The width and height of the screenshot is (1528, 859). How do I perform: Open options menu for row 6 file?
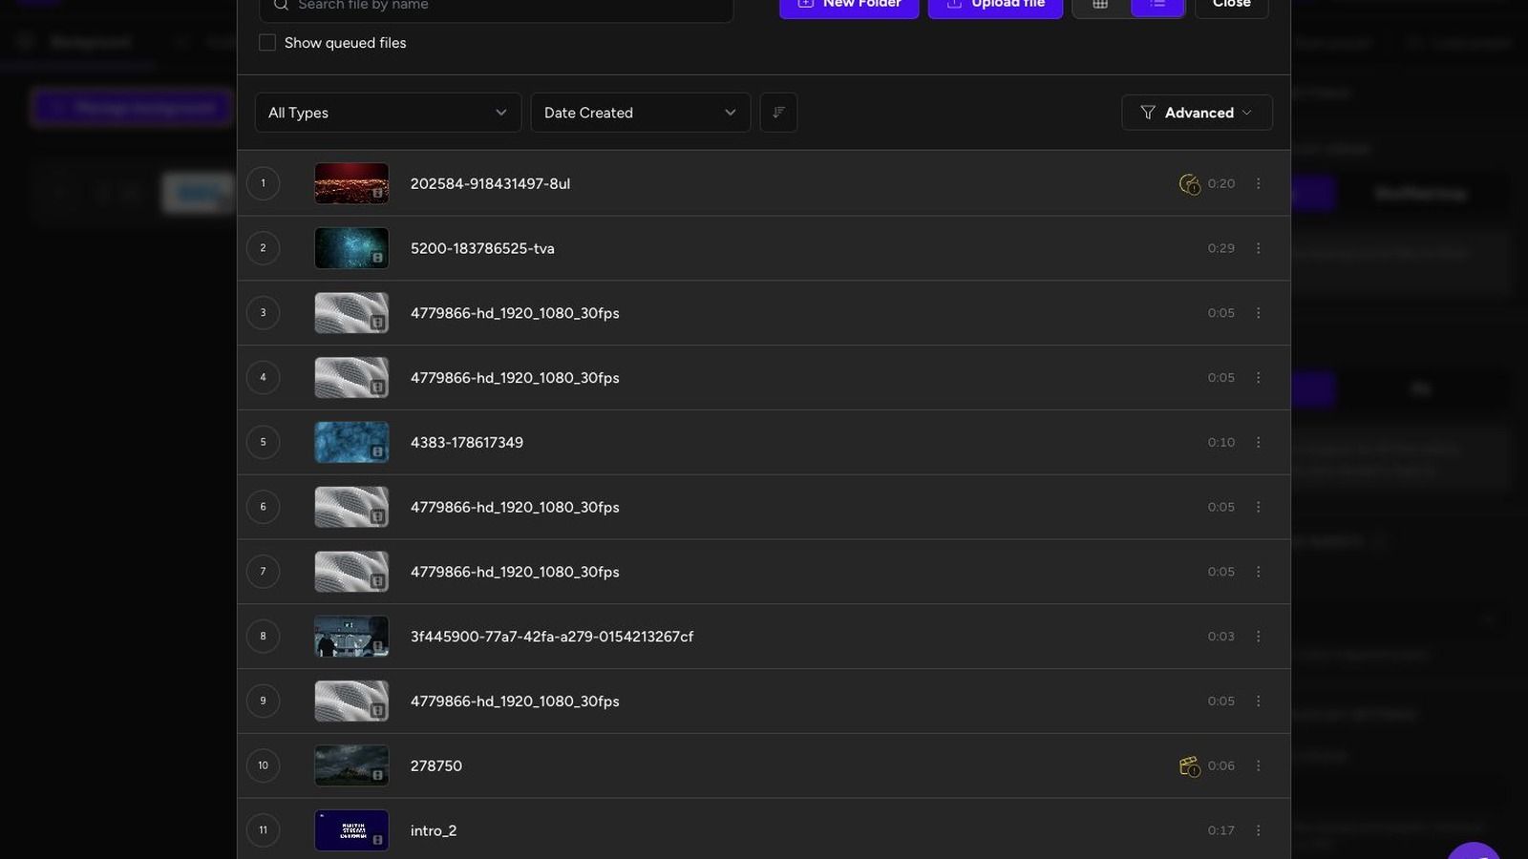coord(1258,507)
